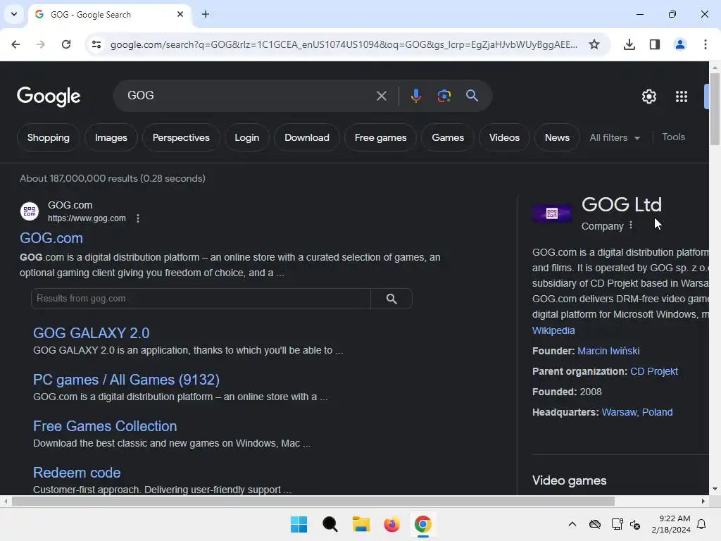Open the CD Projekt parent organization link
Image resolution: width=721 pixels, height=541 pixels.
point(654,371)
